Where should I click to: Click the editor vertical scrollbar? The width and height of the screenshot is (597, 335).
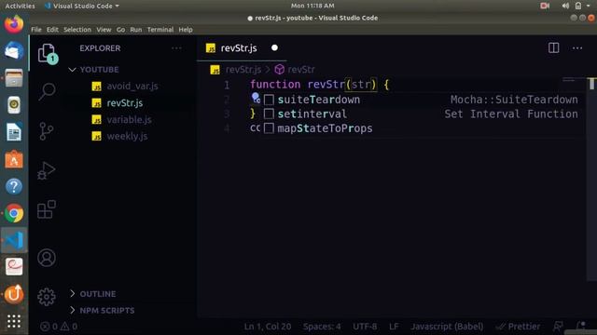click(591, 179)
